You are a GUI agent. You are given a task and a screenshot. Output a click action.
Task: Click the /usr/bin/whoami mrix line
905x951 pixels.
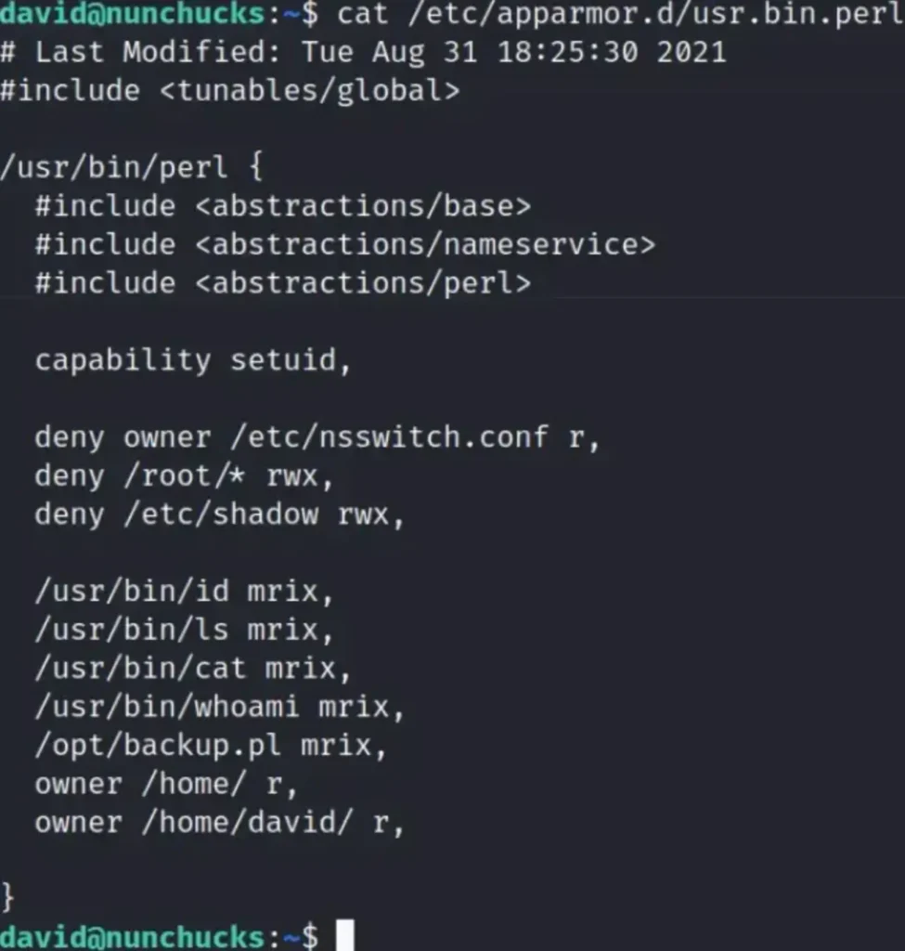[x=220, y=707]
